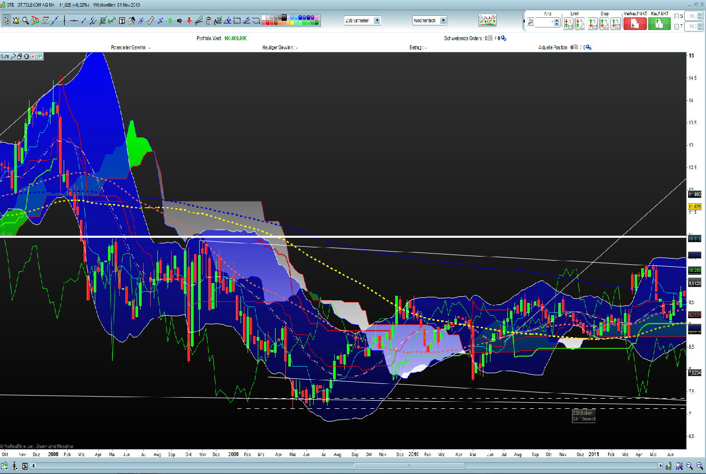
Task: Insert a green up arrow marker
Action: click(x=170, y=21)
